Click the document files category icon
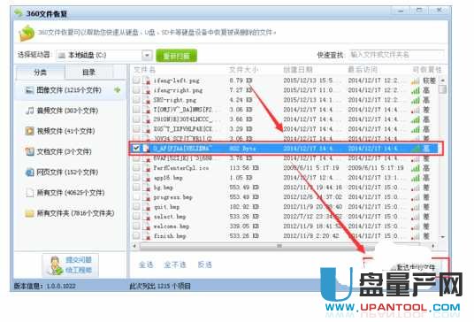This screenshot has height=322, width=474. [x=29, y=151]
